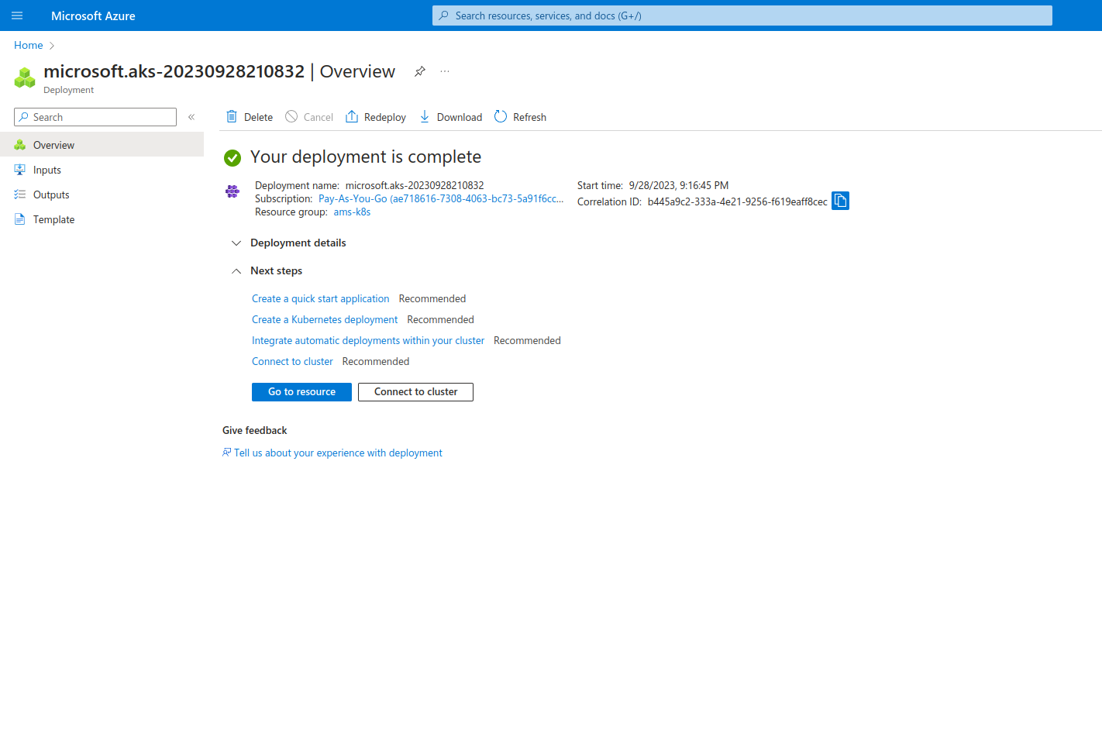
Task: Click the Delete trash icon
Action: tap(232, 116)
